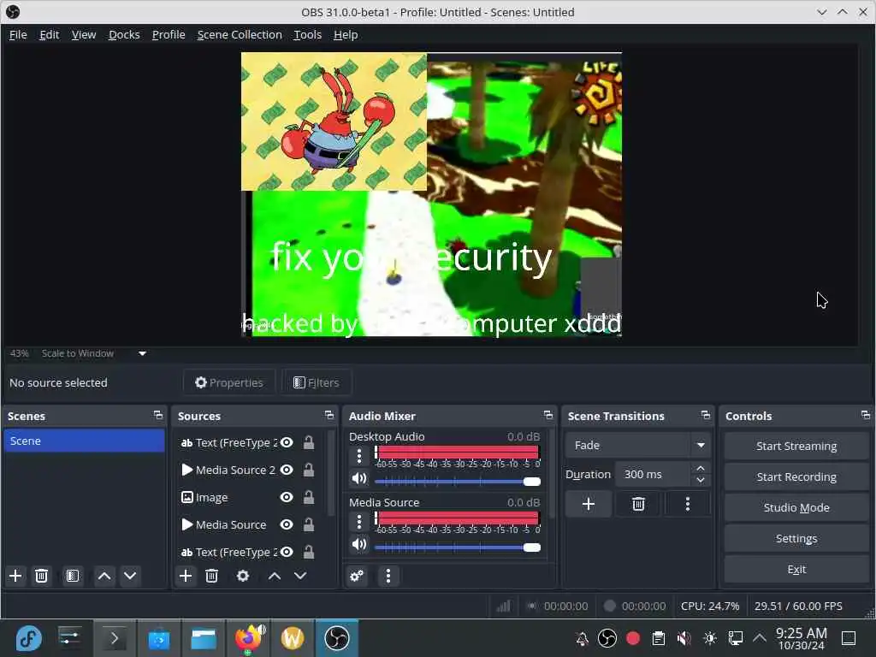Open file manager from the taskbar

pyautogui.click(x=204, y=638)
